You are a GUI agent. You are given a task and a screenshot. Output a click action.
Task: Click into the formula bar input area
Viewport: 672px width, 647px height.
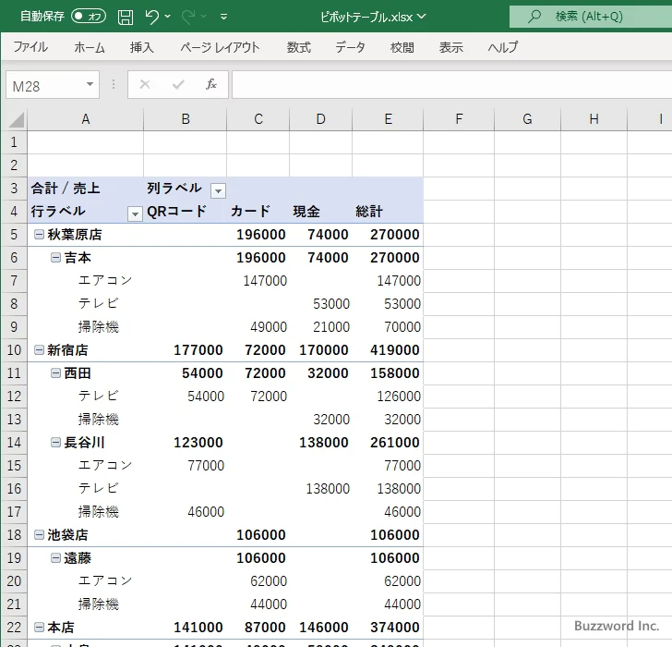[x=451, y=84]
